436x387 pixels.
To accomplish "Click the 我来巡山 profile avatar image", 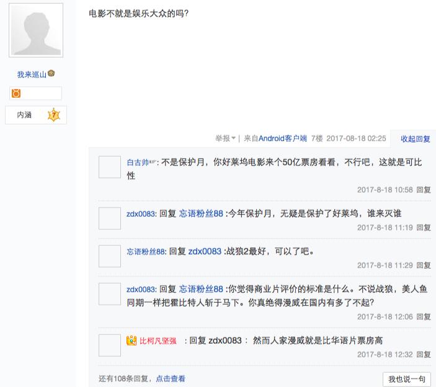I will pos(36,30).
